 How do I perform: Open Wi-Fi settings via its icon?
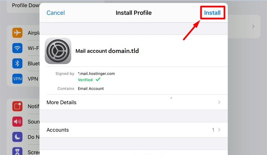[x=17, y=48]
